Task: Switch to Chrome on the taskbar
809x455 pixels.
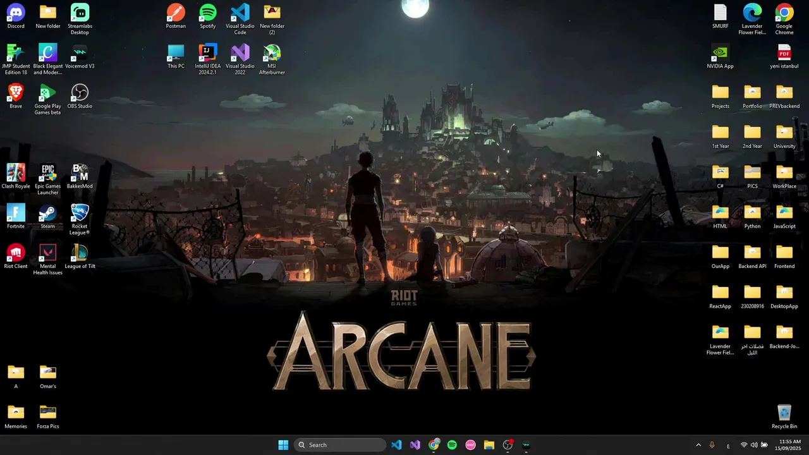Action: pyautogui.click(x=434, y=445)
